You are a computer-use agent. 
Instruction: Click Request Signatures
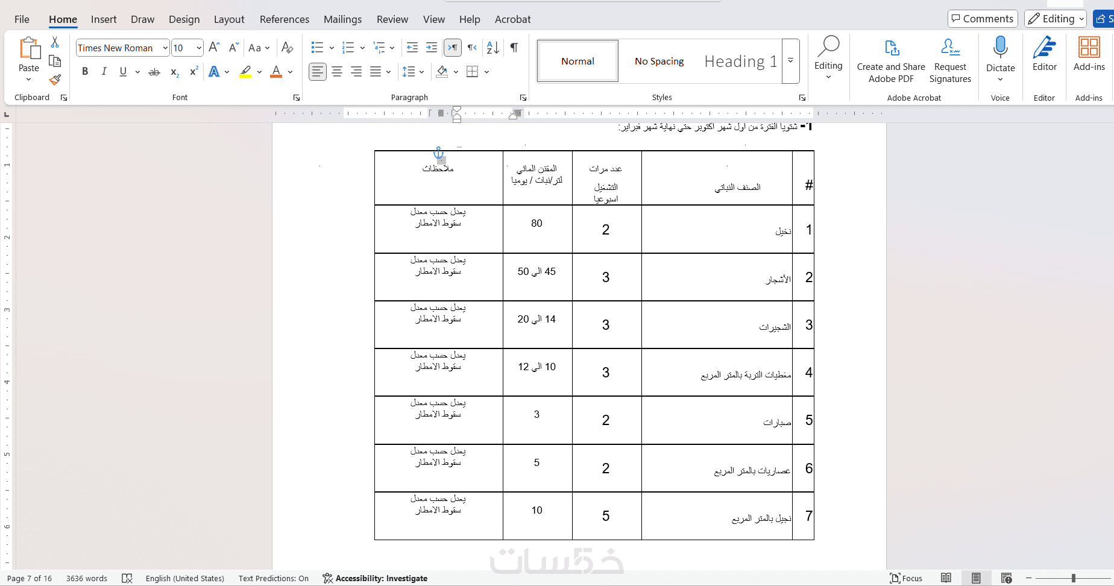click(950, 60)
